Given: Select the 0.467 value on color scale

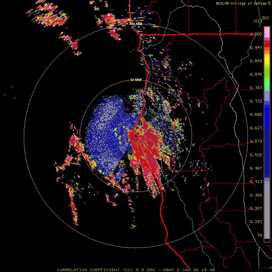Looking at the screenshot, I should pos(256,168).
